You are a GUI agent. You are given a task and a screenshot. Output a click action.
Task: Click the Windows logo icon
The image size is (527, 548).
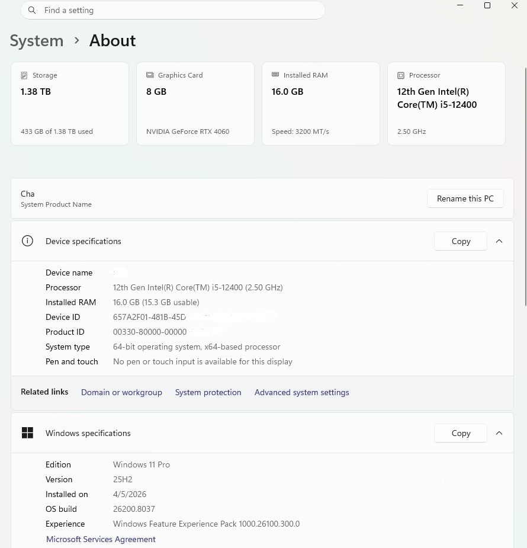tap(27, 432)
